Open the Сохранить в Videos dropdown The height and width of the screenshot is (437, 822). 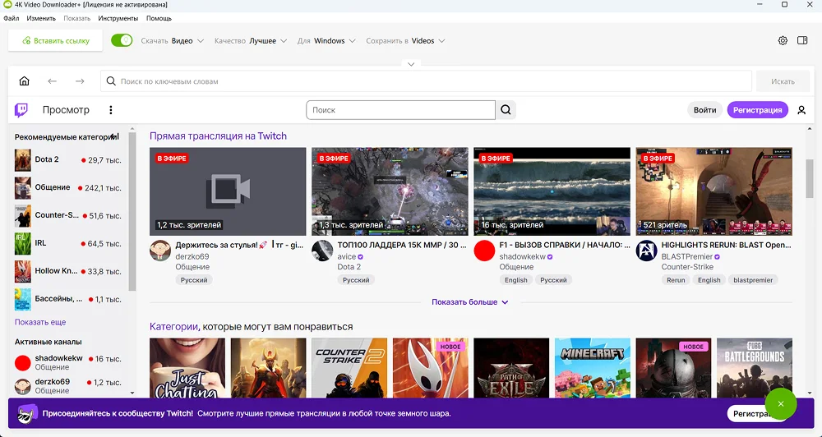[x=406, y=41]
